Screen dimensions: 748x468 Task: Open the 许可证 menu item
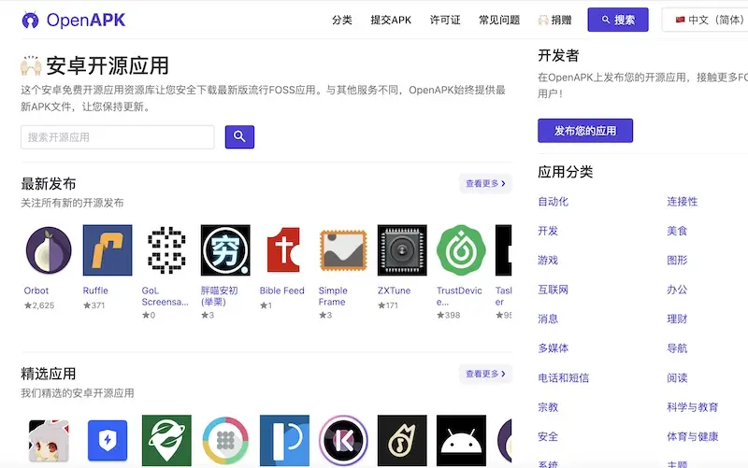click(x=445, y=20)
